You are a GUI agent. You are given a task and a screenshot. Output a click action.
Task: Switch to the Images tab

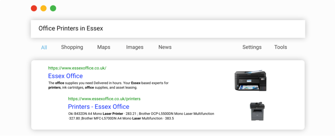[135, 47]
